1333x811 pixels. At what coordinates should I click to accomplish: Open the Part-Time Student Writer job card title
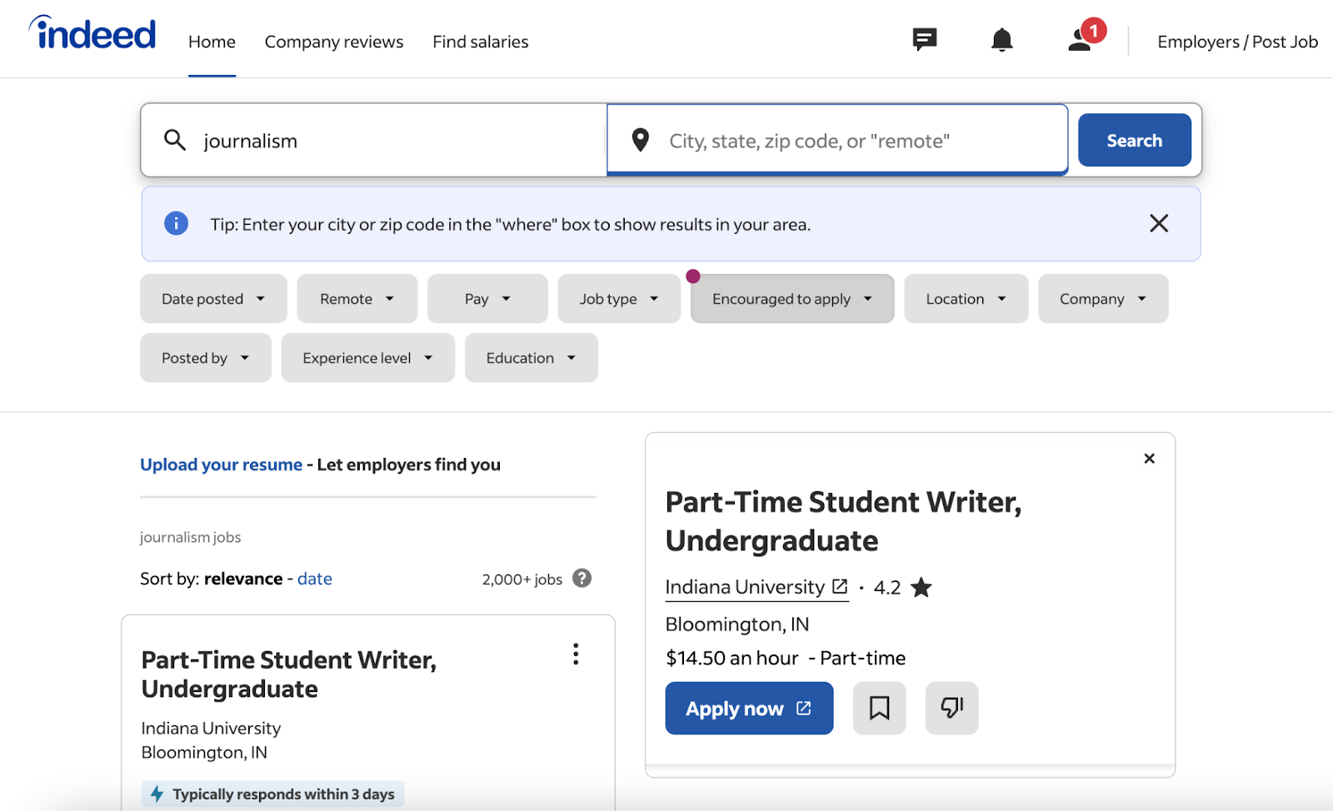[288, 674]
